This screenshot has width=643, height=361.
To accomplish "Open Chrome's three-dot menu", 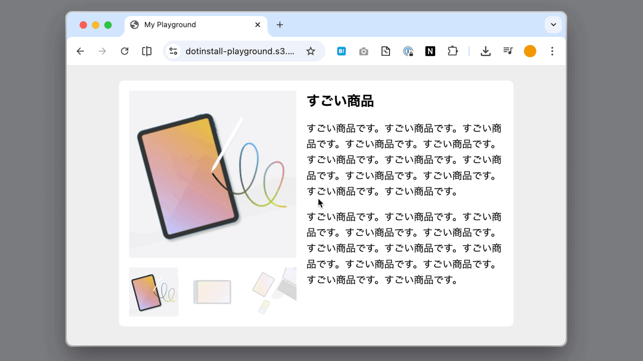I will coord(552,51).
